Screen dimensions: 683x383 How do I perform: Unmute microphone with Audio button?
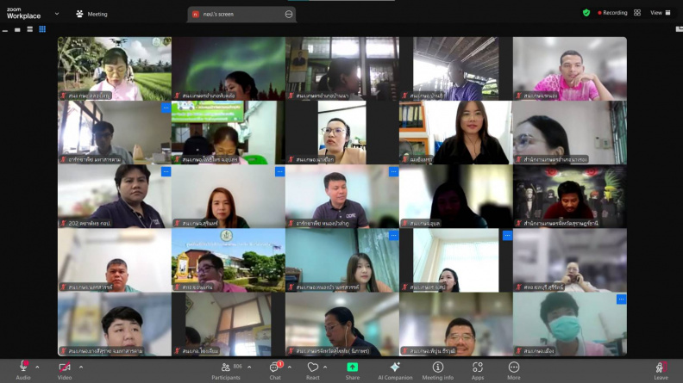coord(23,371)
